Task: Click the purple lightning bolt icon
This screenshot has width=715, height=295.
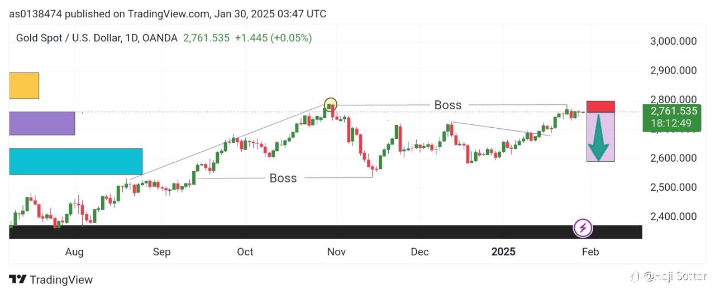Action: coord(583,228)
